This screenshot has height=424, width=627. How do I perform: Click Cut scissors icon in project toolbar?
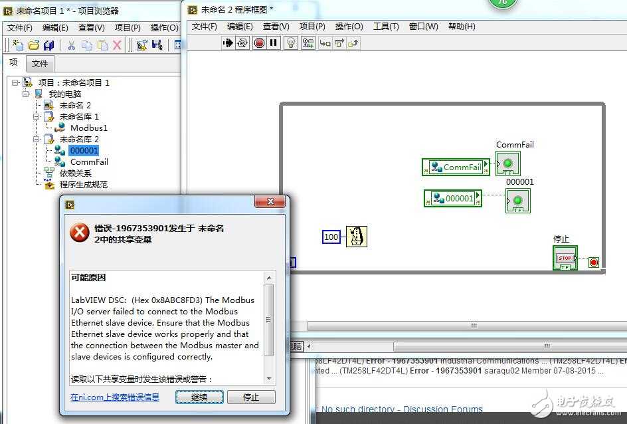72,45
